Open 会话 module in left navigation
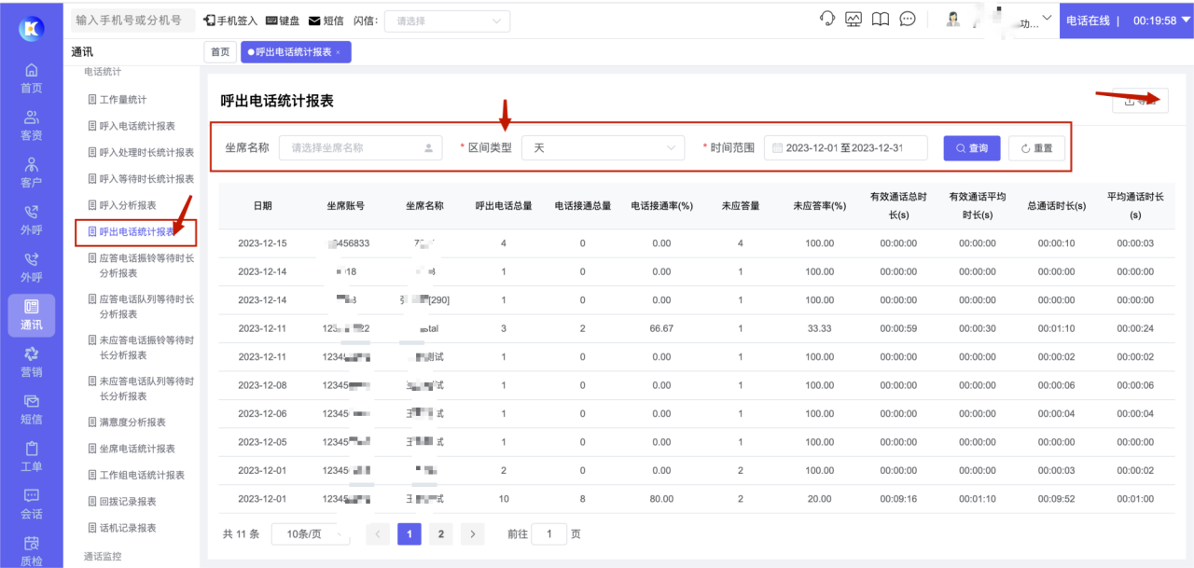 [31, 505]
